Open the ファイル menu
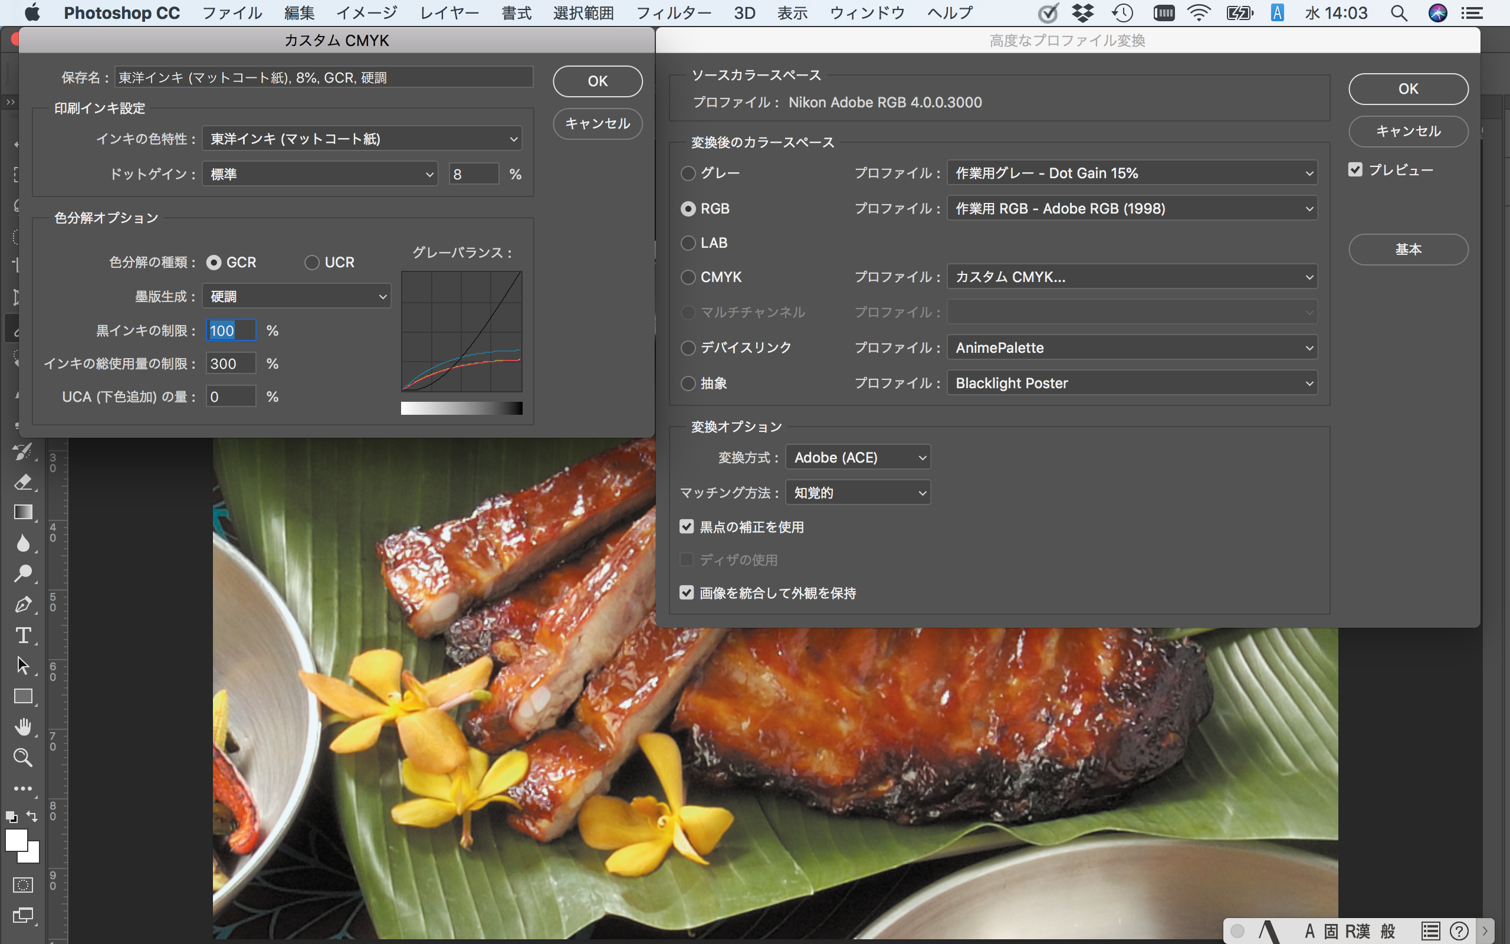 click(x=232, y=12)
